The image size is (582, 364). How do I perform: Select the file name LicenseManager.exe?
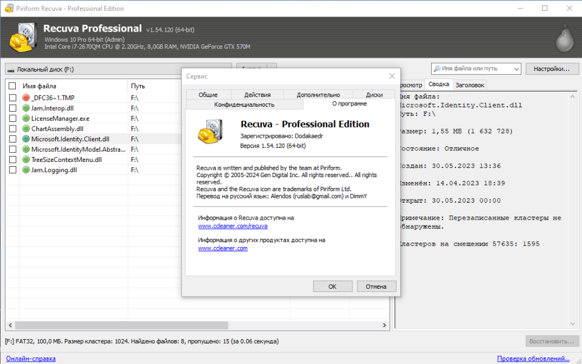click(60, 118)
